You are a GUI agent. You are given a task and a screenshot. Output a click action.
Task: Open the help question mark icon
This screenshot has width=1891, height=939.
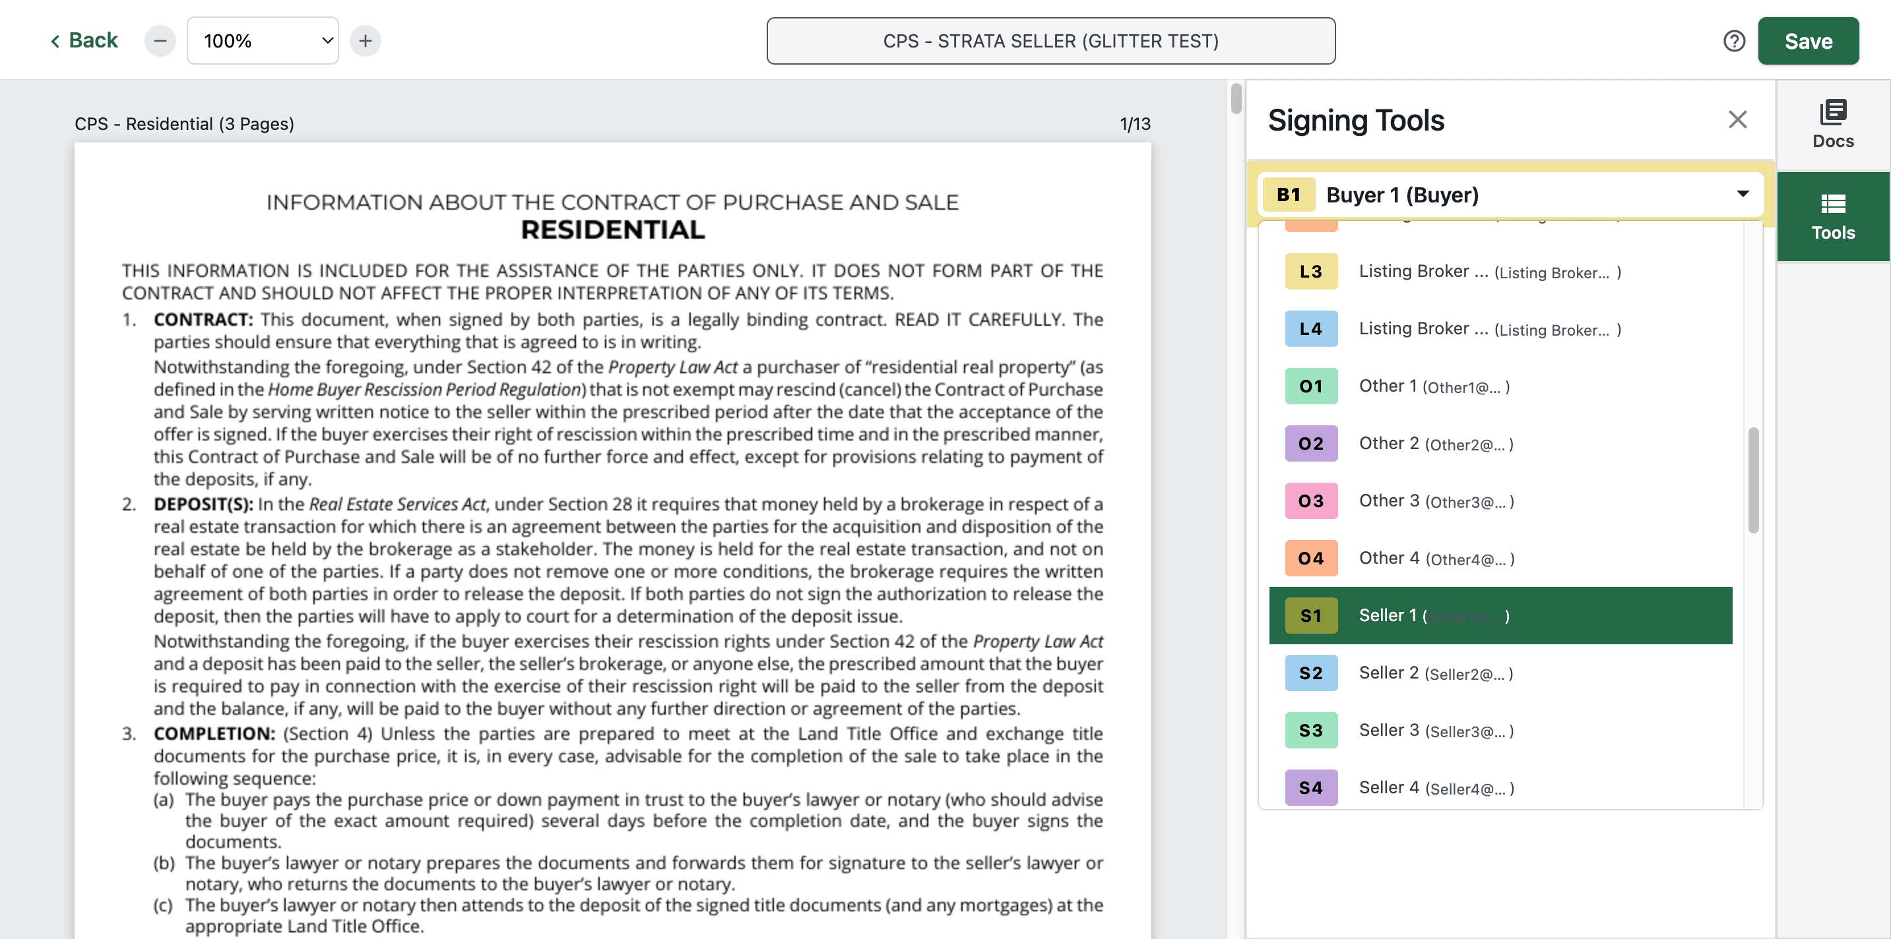pyautogui.click(x=1734, y=41)
